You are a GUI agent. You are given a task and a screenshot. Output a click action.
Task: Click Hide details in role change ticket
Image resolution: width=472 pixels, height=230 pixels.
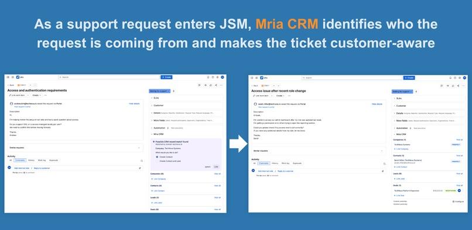pyautogui.click(x=377, y=104)
